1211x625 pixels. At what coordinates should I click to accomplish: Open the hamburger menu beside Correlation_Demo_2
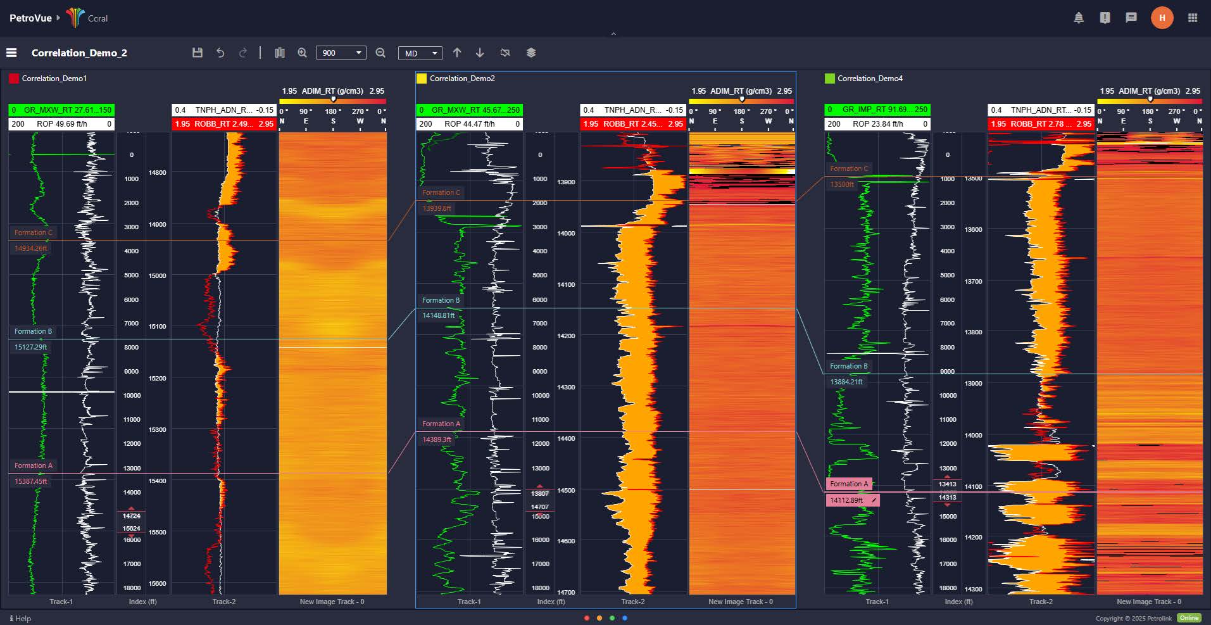[x=11, y=53]
